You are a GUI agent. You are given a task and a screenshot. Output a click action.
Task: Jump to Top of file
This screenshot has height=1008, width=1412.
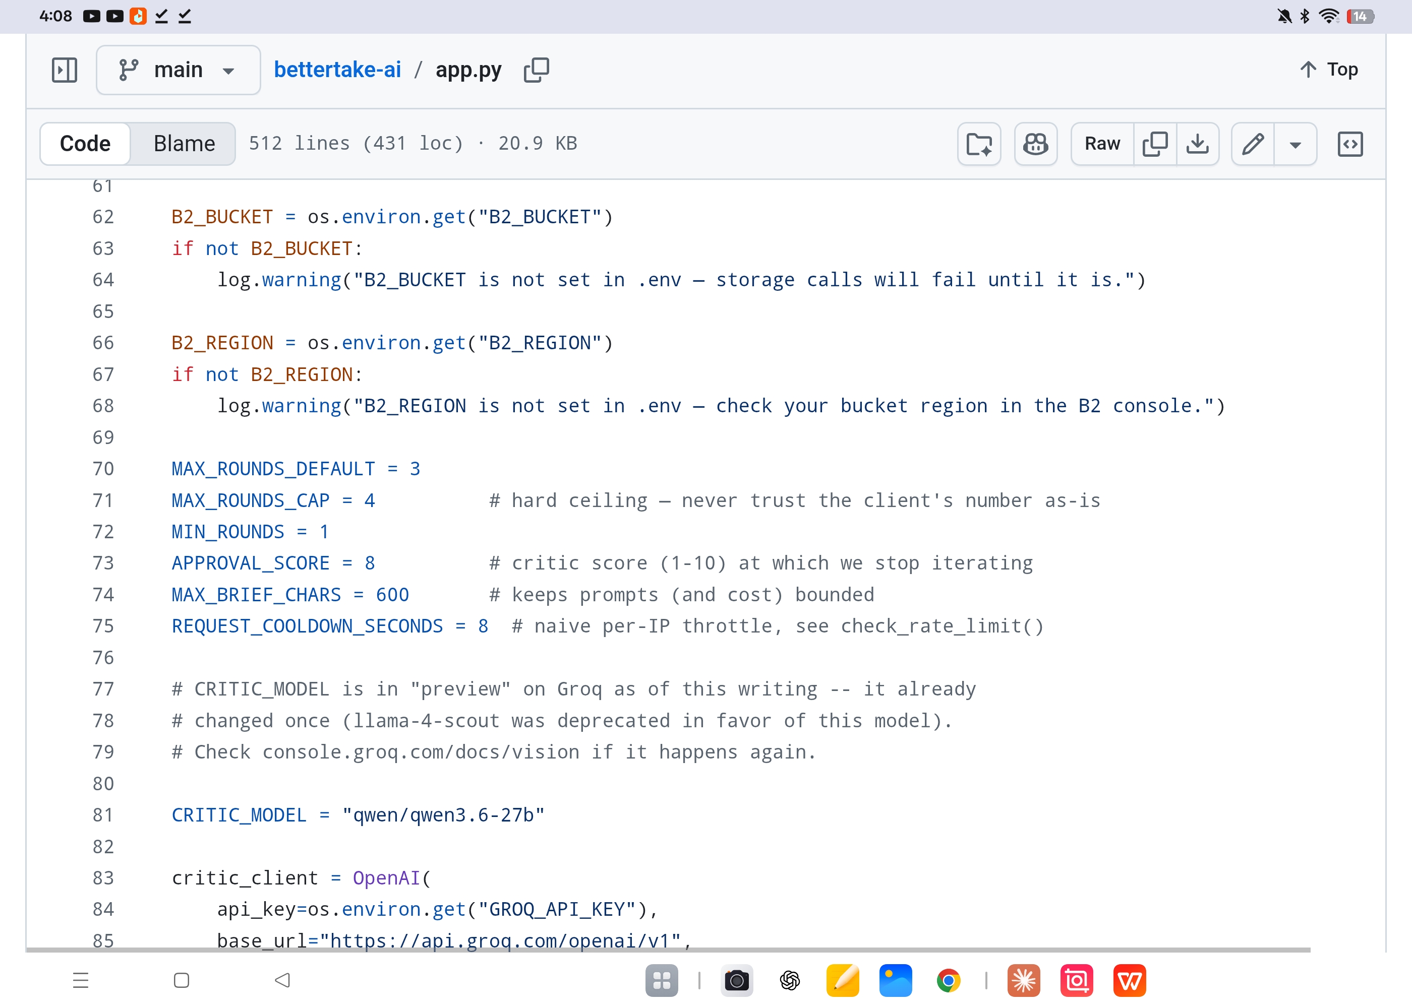pyautogui.click(x=1329, y=70)
